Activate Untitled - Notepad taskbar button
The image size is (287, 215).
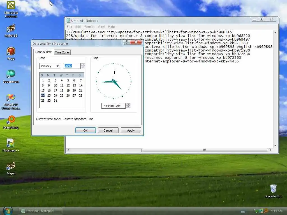tap(40, 211)
